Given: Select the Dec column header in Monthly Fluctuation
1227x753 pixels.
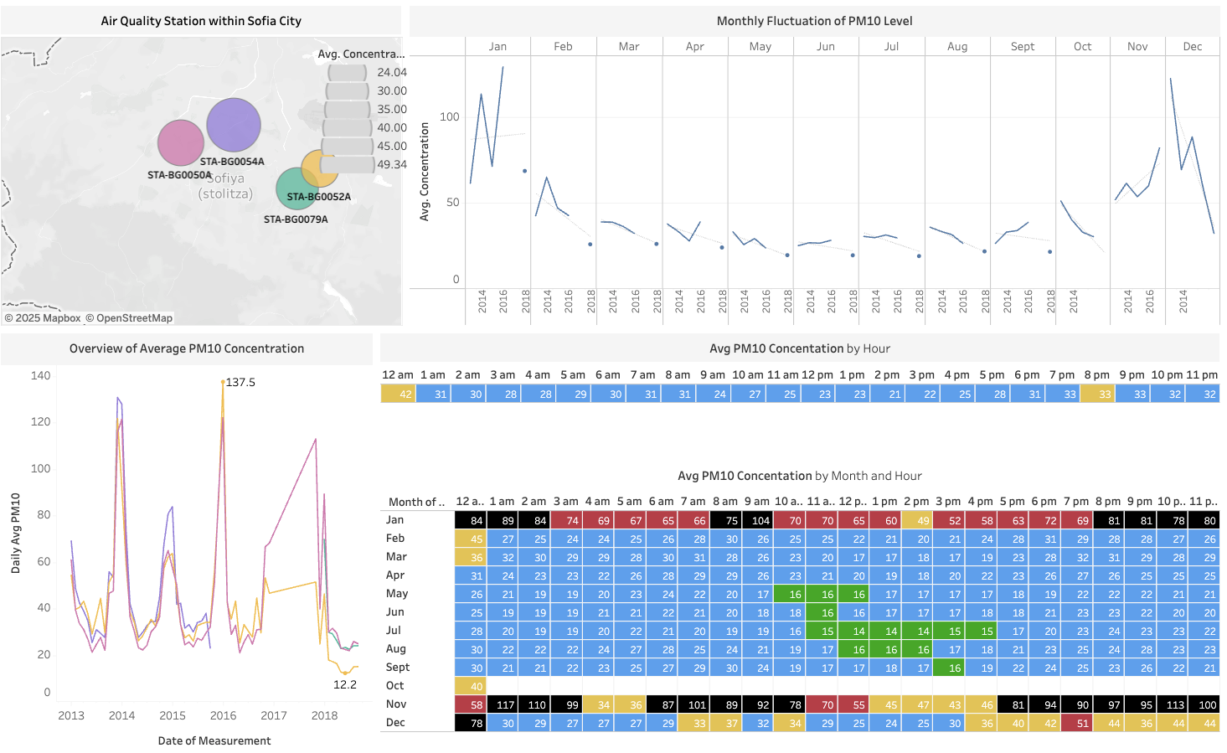Looking at the screenshot, I should tap(1192, 47).
